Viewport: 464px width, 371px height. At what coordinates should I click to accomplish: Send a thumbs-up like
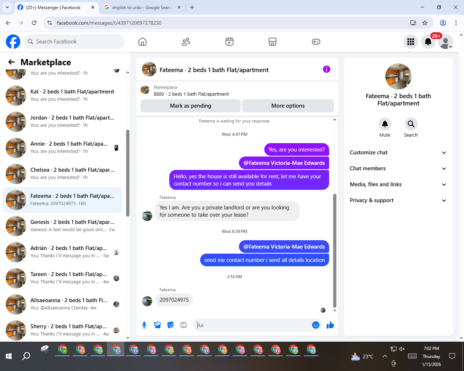pos(330,325)
